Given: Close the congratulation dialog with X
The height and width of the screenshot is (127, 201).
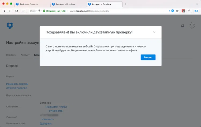Looking at the screenshot, I should click(154, 32).
